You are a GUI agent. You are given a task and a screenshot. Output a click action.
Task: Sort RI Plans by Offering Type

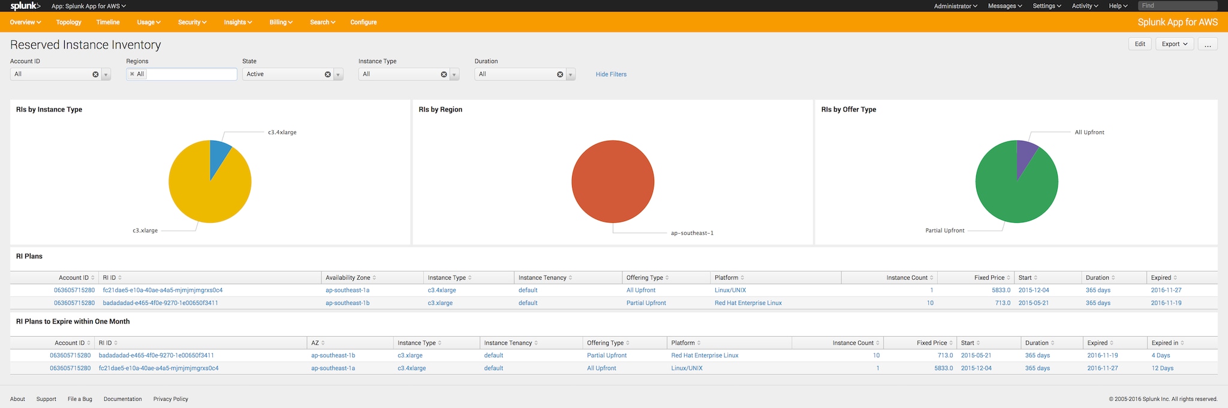click(648, 278)
